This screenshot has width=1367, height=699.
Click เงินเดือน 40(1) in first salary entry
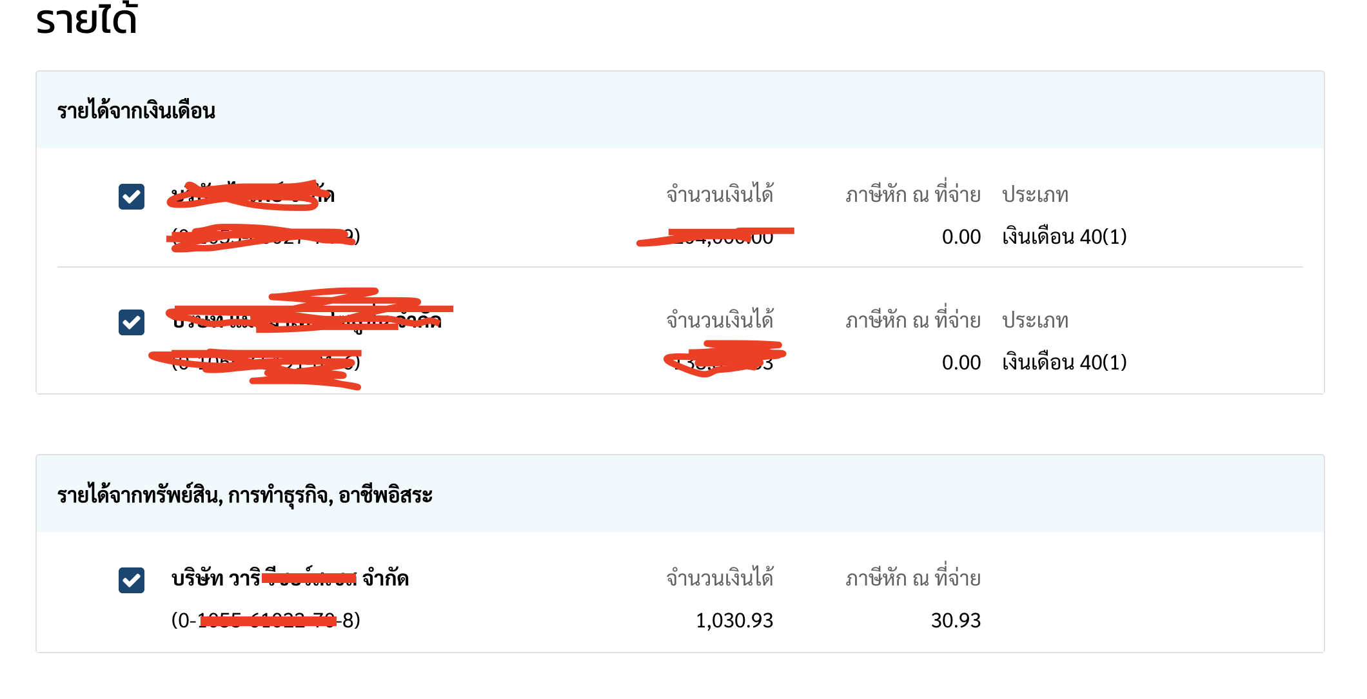coord(1065,237)
